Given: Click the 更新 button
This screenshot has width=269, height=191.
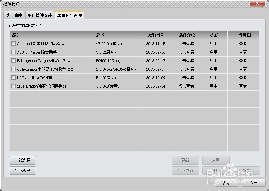Looking at the screenshot, I should click(185, 160).
